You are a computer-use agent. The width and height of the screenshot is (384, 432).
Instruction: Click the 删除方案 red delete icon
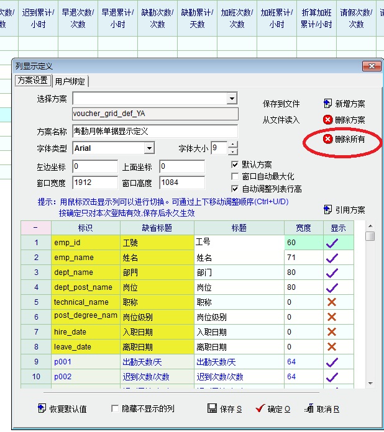click(328, 120)
